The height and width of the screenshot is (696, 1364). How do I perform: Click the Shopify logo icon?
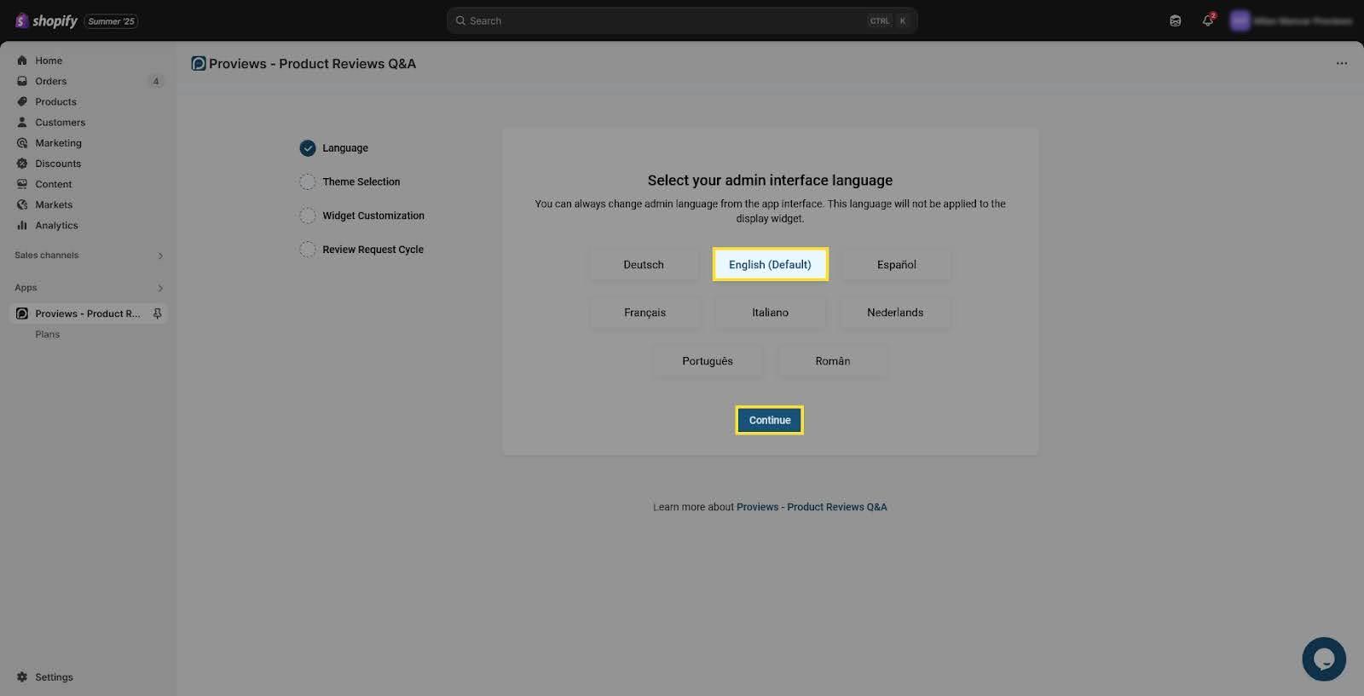point(22,20)
